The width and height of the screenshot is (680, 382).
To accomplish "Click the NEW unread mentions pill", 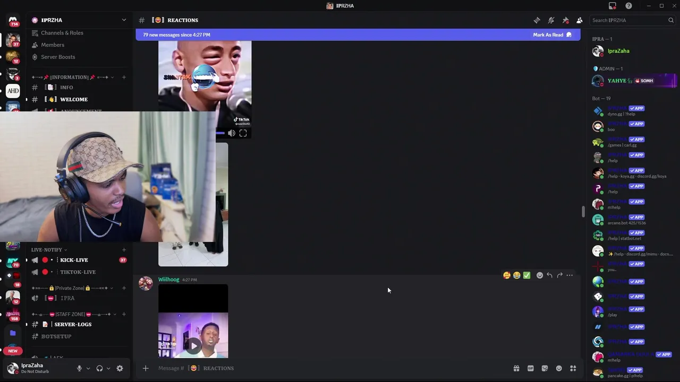I will click(13, 351).
